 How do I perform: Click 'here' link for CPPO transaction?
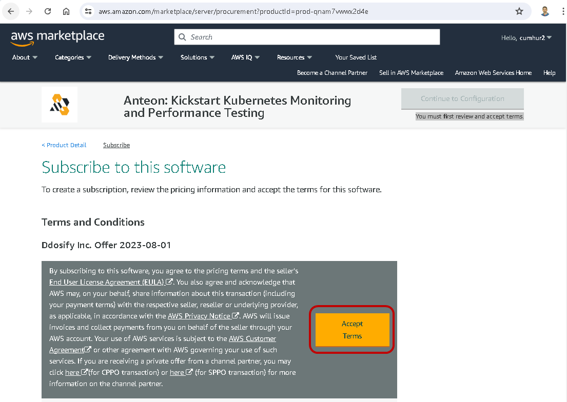pos(72,372)
